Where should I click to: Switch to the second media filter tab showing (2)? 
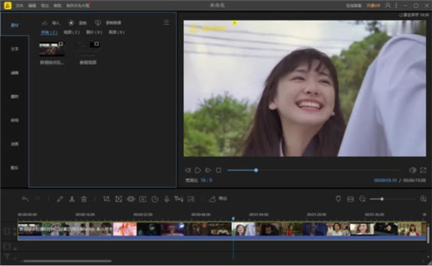[x=71, y=32]
